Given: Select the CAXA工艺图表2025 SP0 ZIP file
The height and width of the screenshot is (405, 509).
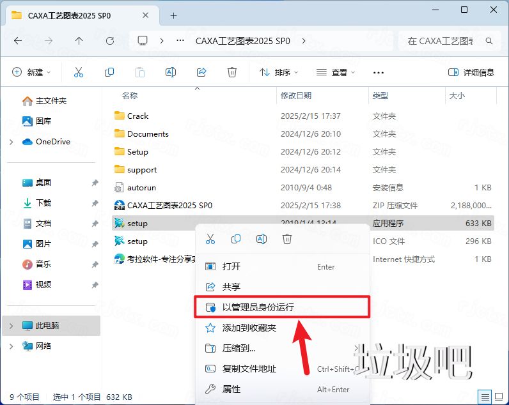Looking at the screenshot, I should click(303, 206).
